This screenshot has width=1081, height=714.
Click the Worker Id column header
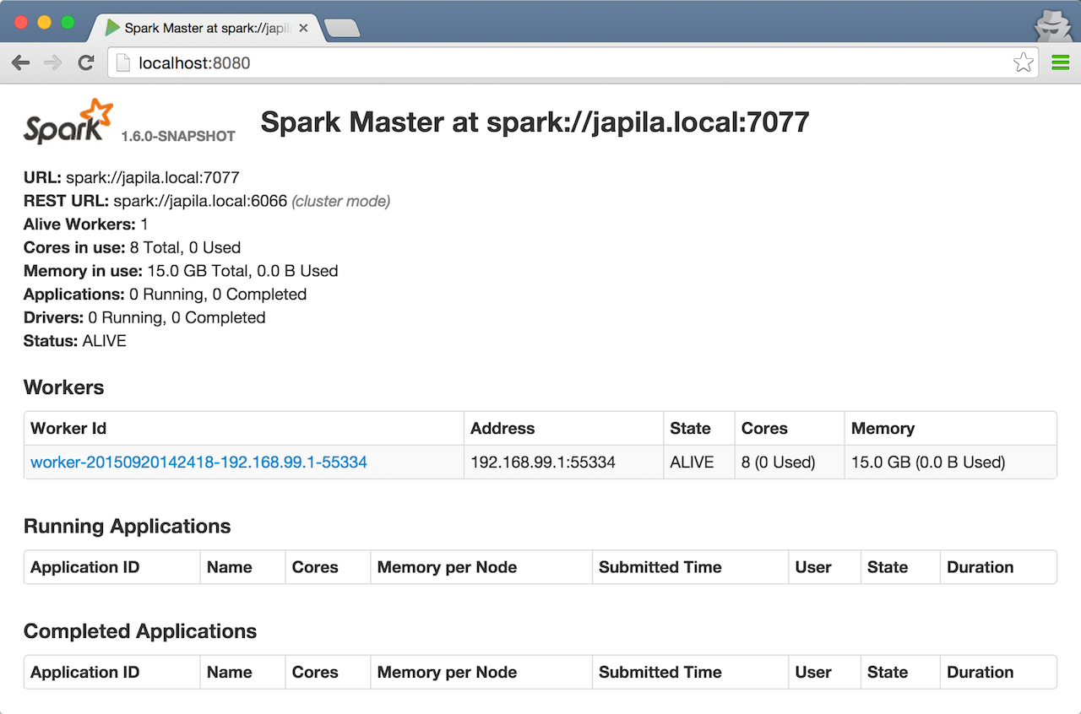pos(68,429)
